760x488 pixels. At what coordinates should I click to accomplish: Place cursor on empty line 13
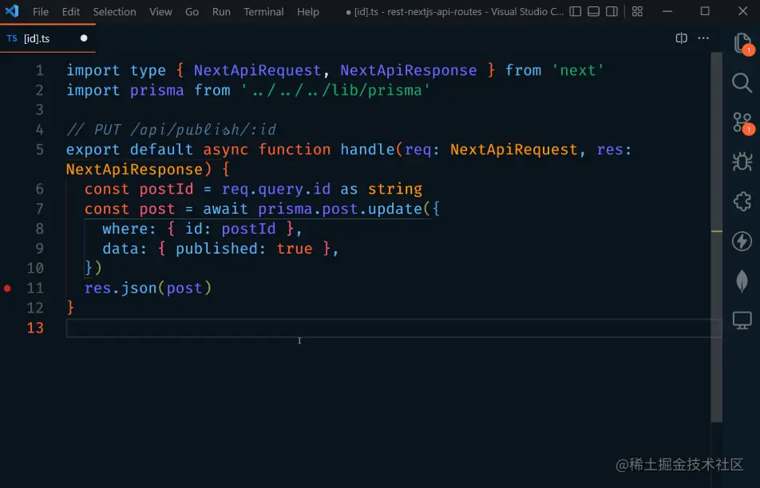pyautogui.click(x=393, y=328)
